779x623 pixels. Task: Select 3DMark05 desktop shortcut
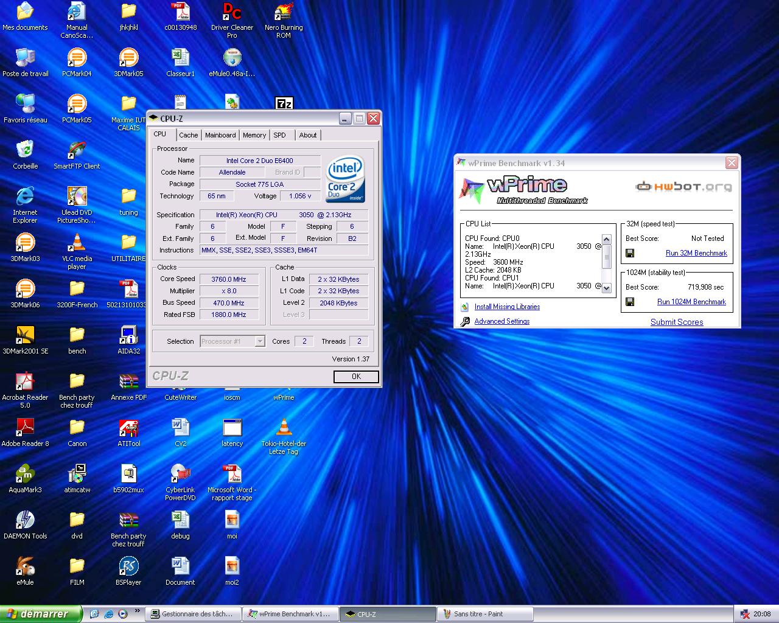click(128, 63)
